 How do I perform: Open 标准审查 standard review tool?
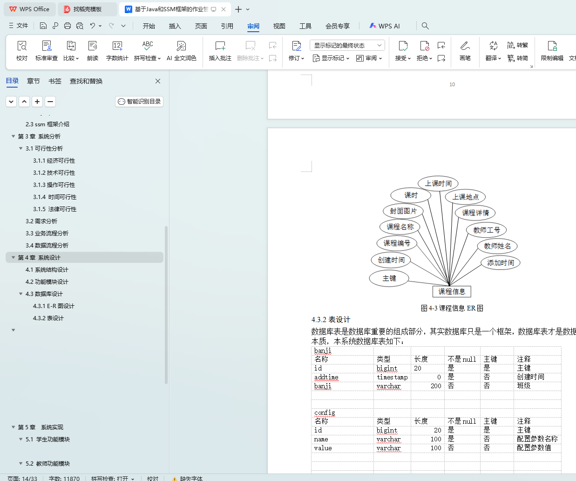click(47, 50)
